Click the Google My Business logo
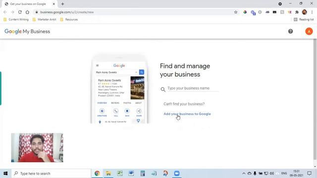Screen dimensions: 317x178 (27, 32)
